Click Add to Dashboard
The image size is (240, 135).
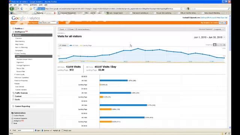point(82,29)
